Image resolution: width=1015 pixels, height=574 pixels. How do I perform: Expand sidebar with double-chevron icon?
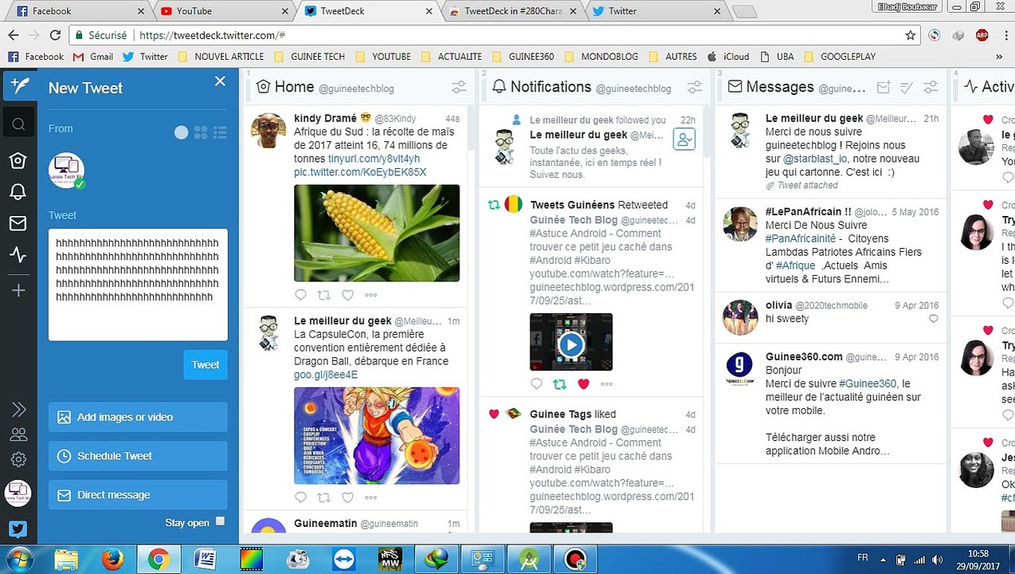click(x=18, y=410)
